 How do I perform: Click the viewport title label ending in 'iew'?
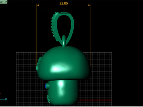tap(2, 2)
